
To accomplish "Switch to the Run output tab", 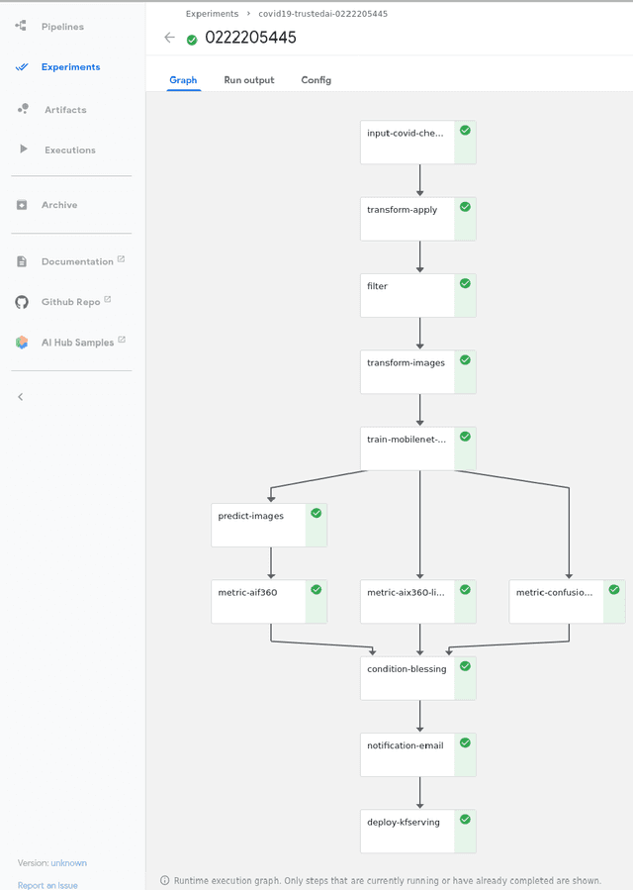I will [249, 80].
